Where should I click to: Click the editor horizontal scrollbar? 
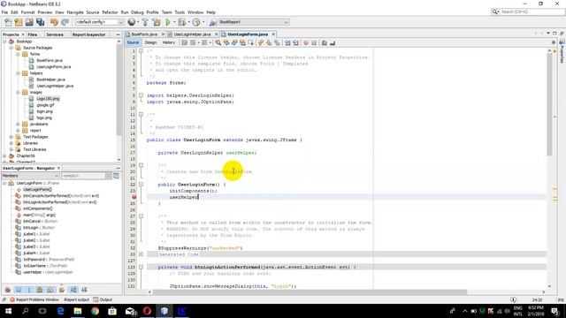[x=310, y=292]
